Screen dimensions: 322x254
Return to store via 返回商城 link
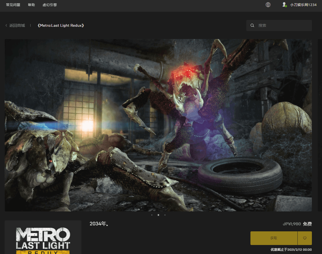(x=17, y=25)
